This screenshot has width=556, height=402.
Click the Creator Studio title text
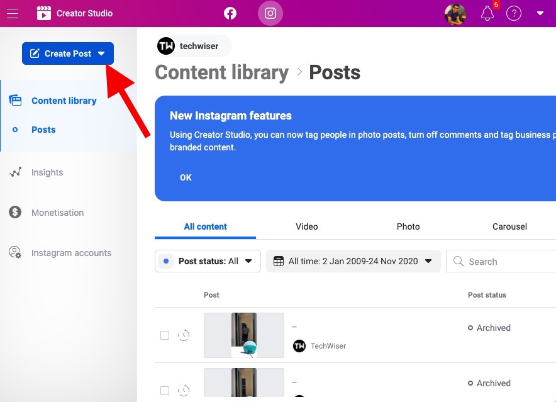coord(84,13)
